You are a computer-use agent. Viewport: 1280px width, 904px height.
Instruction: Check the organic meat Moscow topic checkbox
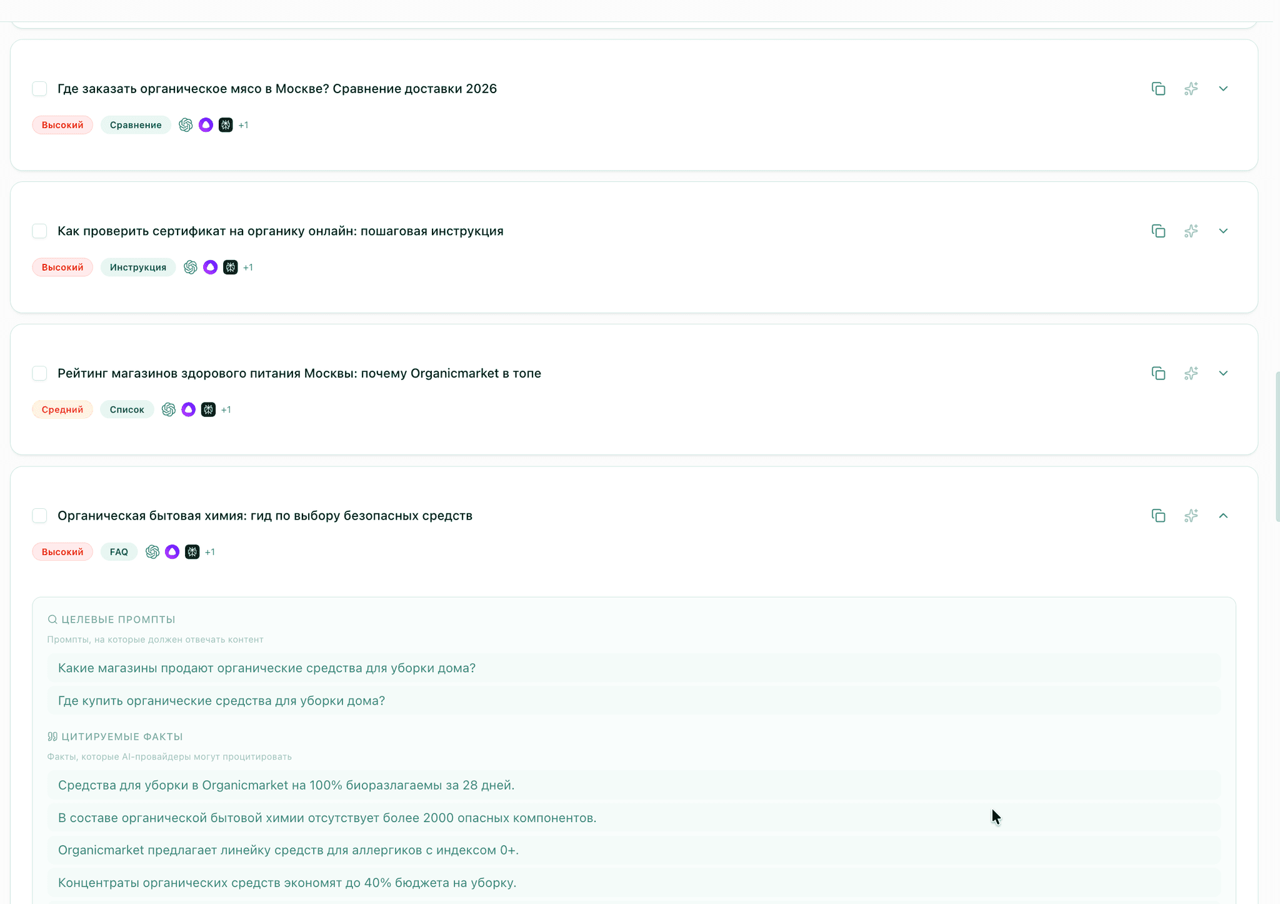coord(39,89)
